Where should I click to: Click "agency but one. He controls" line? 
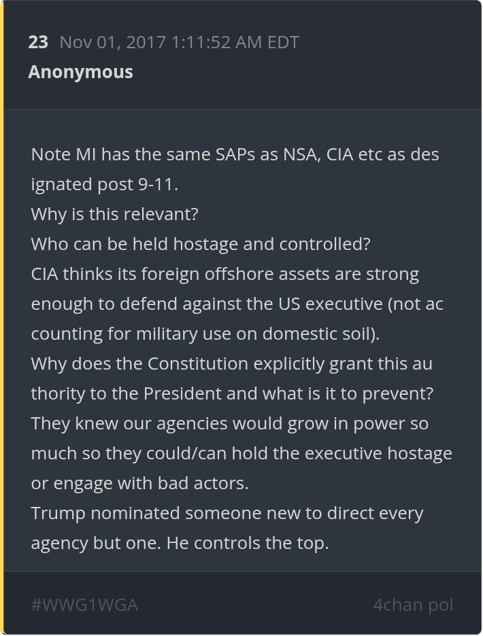180,543
